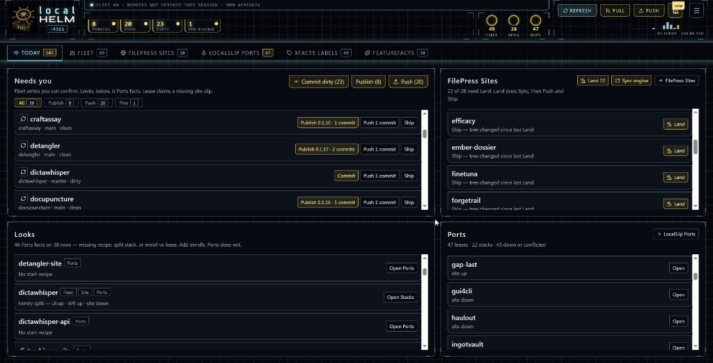Select the 20 Push status chip
This screenshot has width=713, height=363.
pos(135,26)
